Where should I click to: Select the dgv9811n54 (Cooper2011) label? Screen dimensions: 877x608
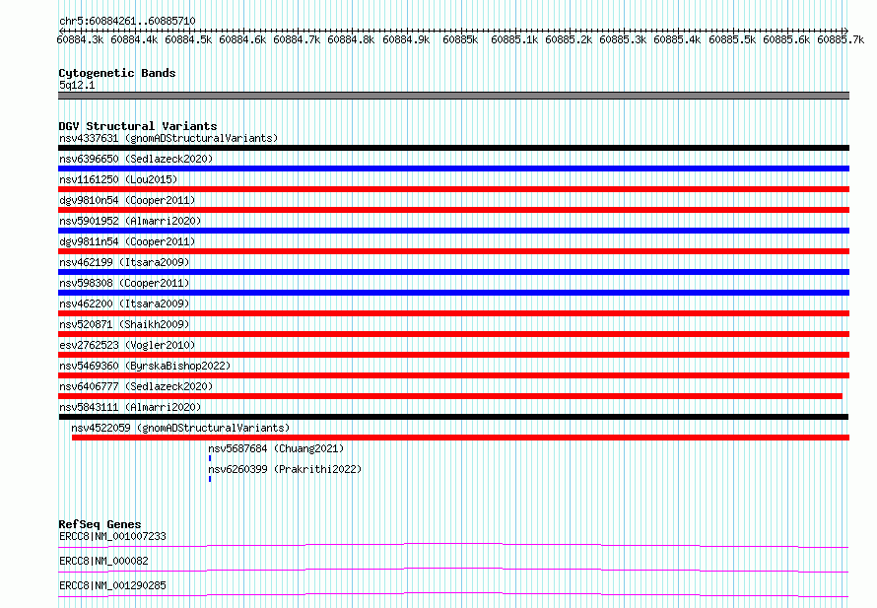[x=127, y=241]
